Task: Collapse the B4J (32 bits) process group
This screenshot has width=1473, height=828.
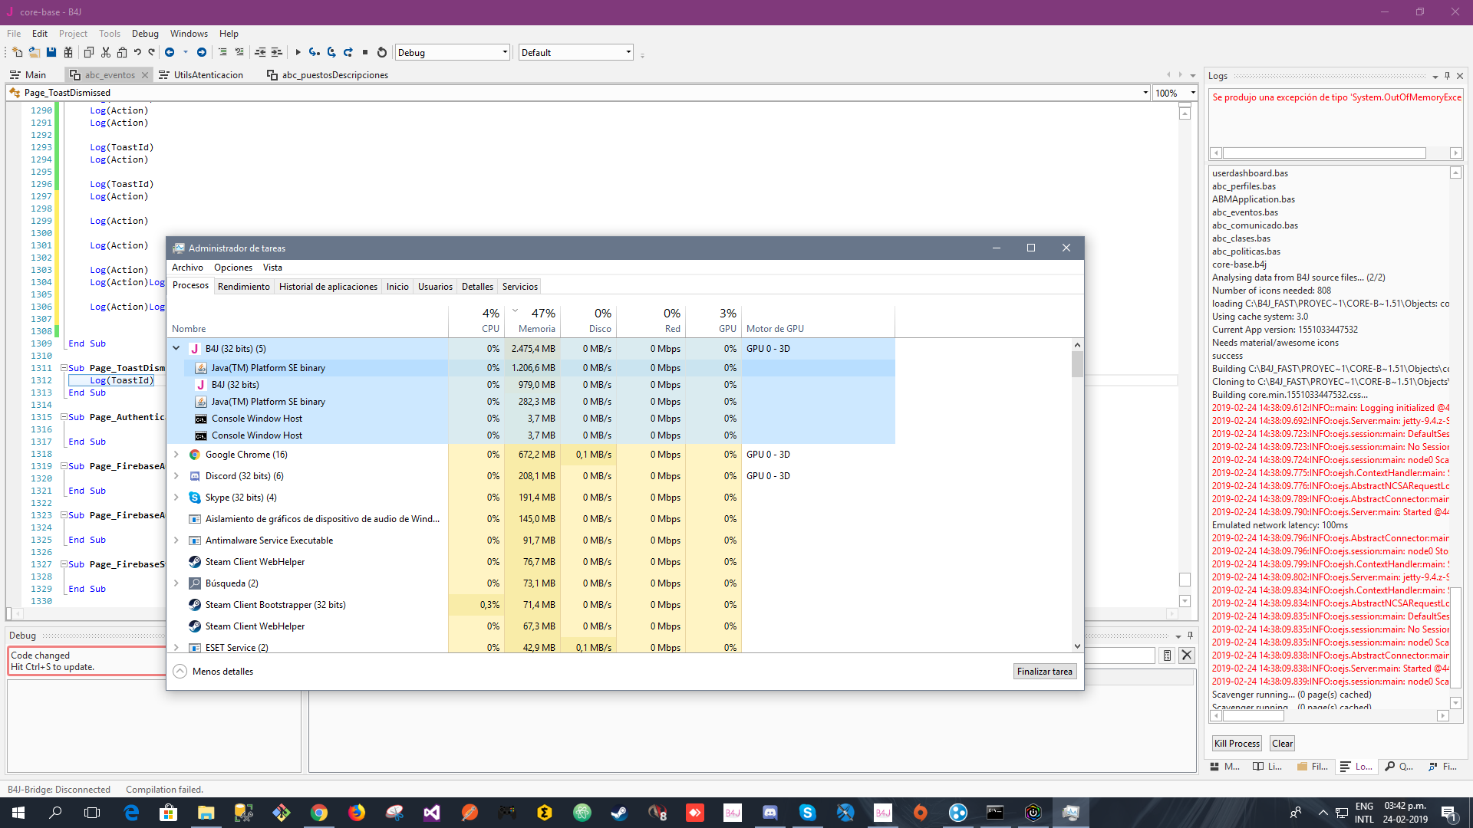Action: (176, 348)
